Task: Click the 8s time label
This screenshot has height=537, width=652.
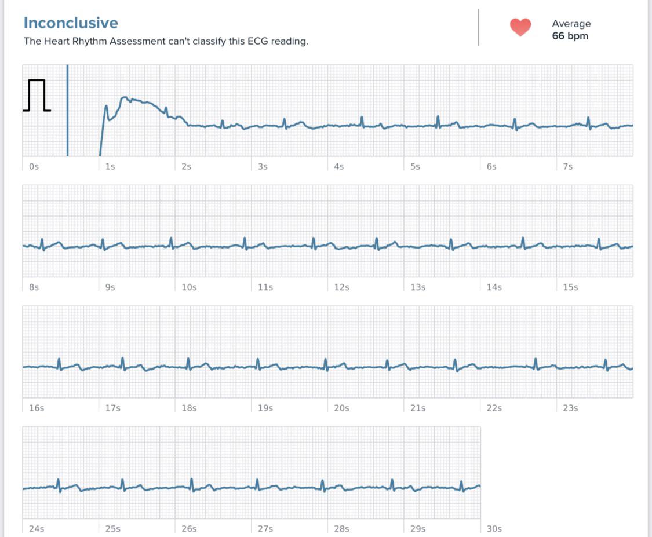Action: [x=34, y=287]
